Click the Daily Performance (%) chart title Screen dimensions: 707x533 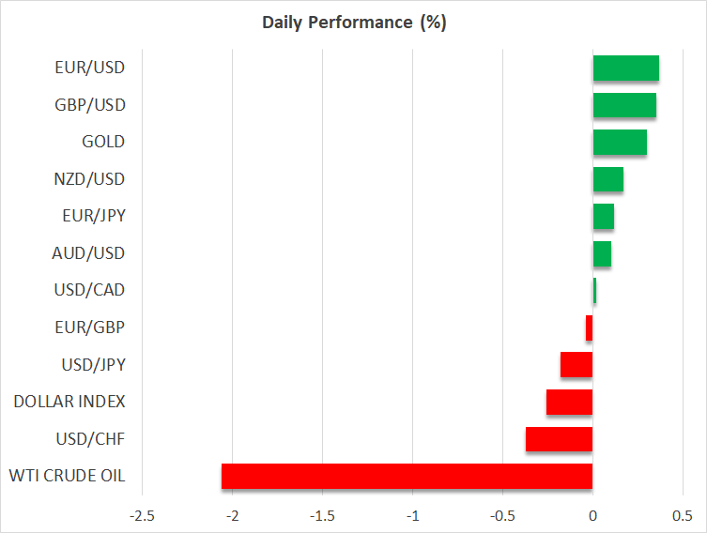pos(353,23)
